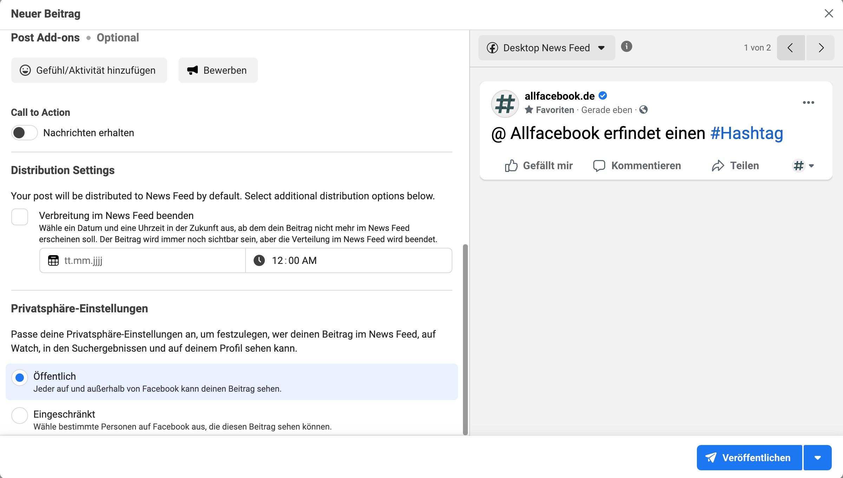Click the allfacebook.de profile avatar
The height and width of the screenshot is (478, 843).
tap(505, 104)
